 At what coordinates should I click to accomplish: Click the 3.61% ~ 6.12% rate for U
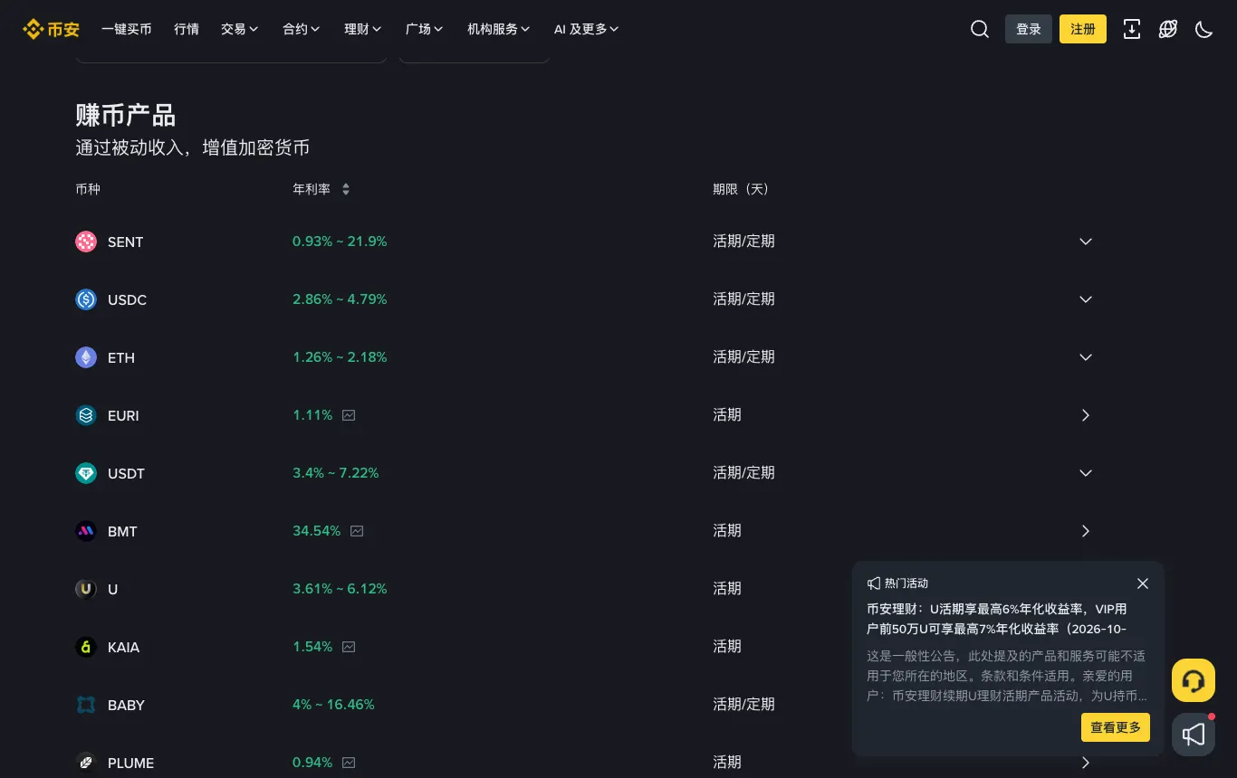(340, 589)
